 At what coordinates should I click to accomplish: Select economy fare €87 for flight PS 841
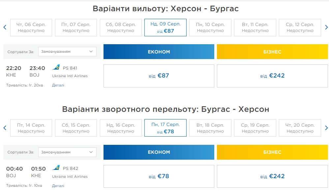point(159,76)
